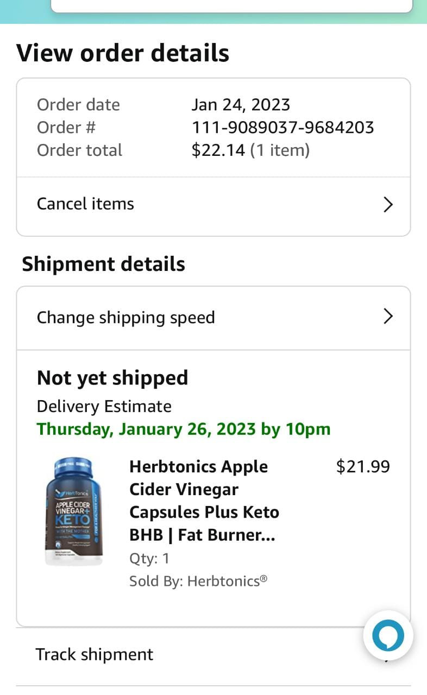Tap the Alexa floating assistant icon
This screenshot has height=695, width=427.
[388, 635]
